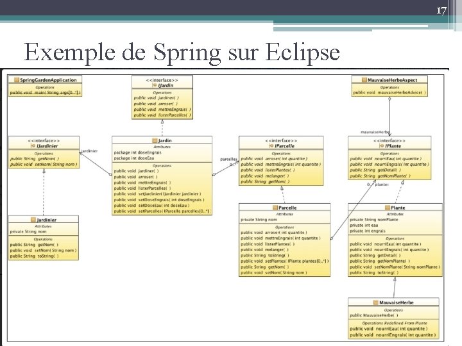This screenshot has height=346, width=462.
Task: Click the IParcelle interface icon
Action: pyautogui.click(x=271, y=146)
